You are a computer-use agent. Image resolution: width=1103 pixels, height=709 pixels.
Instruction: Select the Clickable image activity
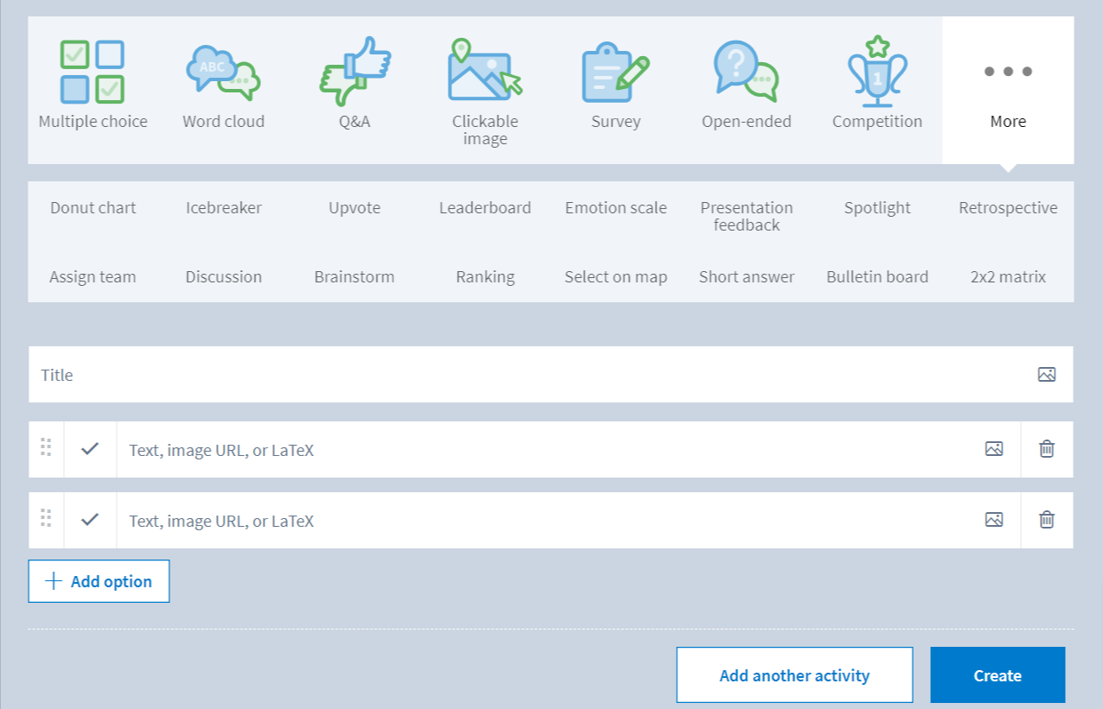click(485, 73)
